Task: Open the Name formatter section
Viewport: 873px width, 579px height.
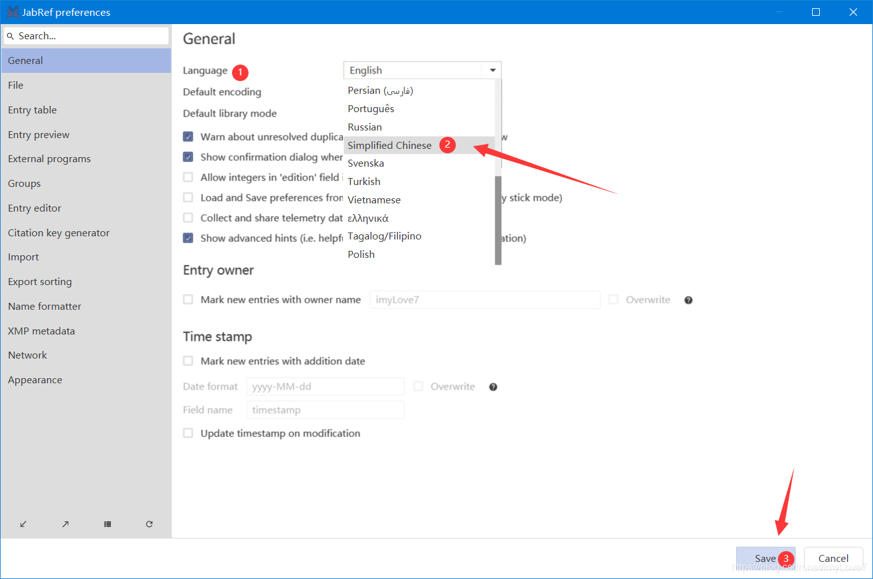Action: point(86,307)
